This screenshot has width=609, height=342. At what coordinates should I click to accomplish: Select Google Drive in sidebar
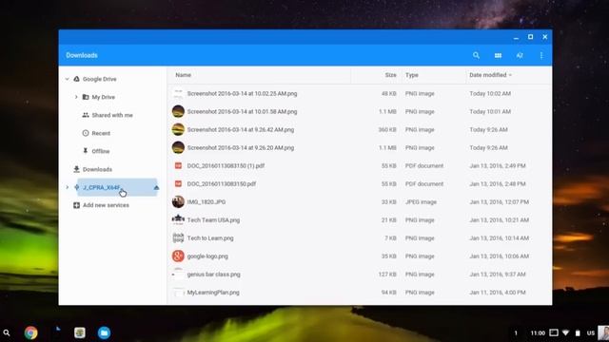coord(99,79)
